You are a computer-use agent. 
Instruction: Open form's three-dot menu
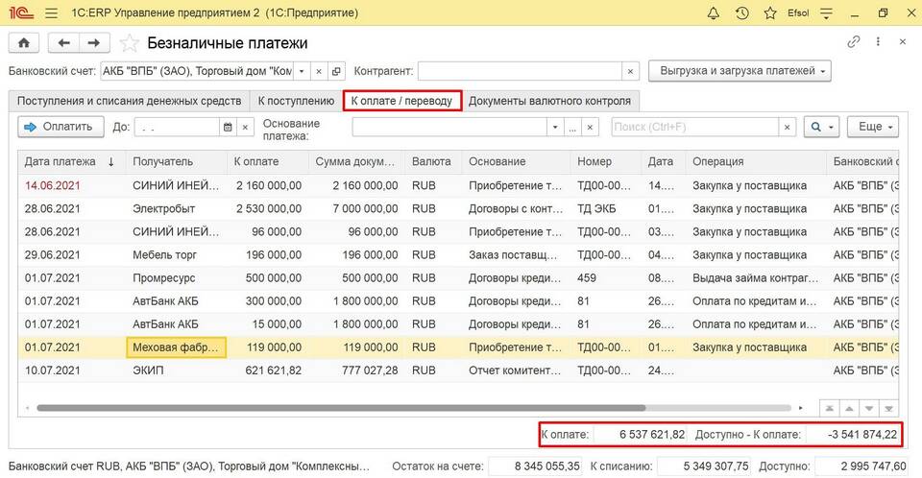tap(878, 41)
